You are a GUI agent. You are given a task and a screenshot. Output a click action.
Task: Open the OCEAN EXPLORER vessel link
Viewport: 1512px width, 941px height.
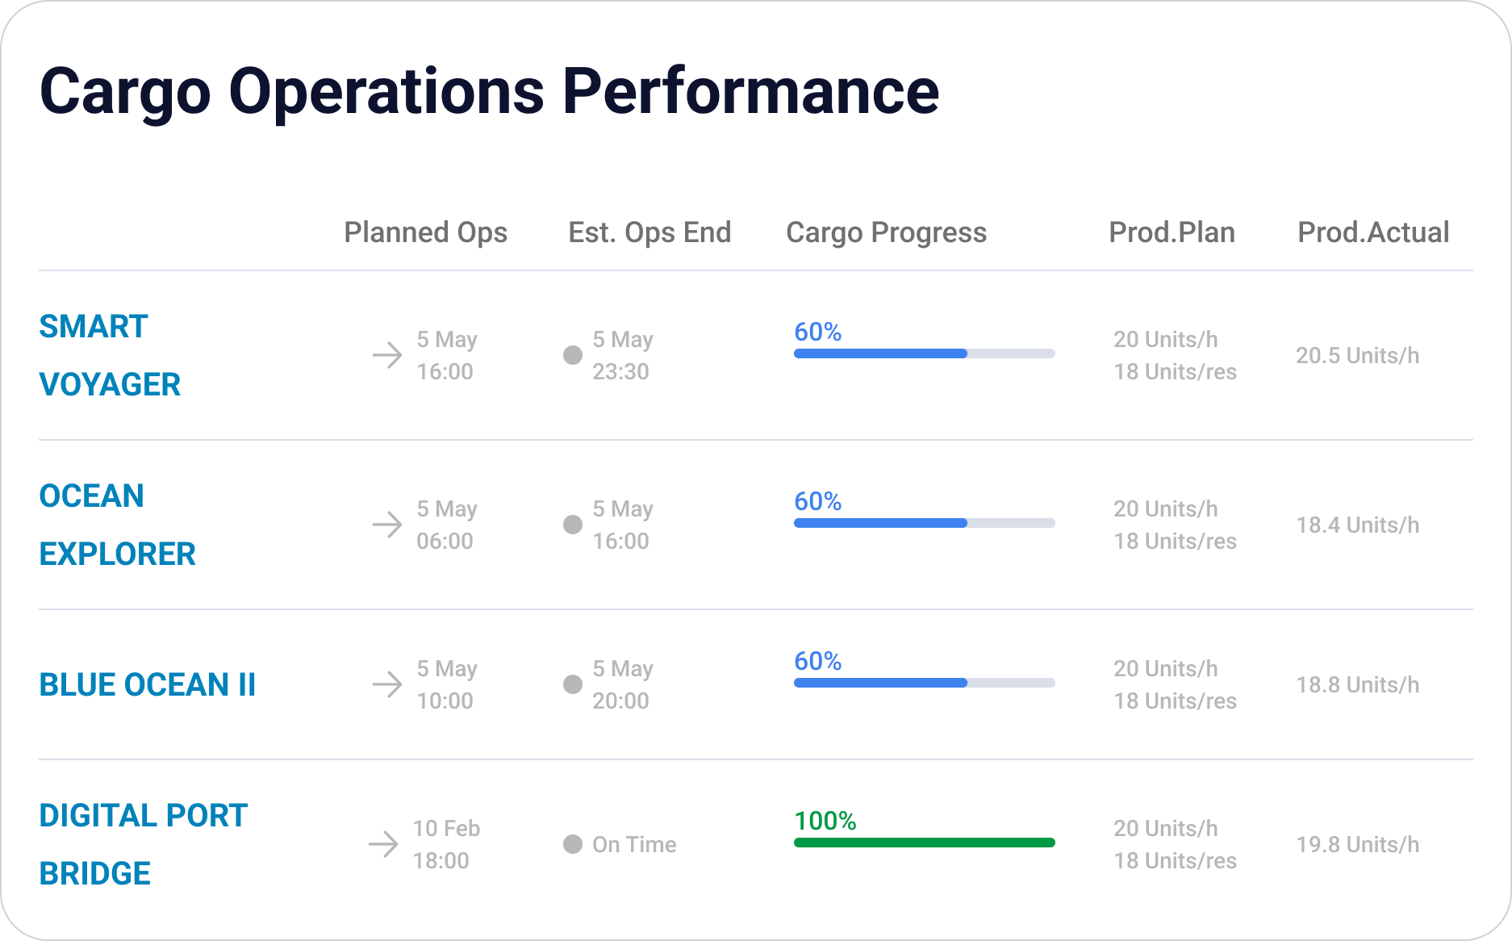[118, 525]
